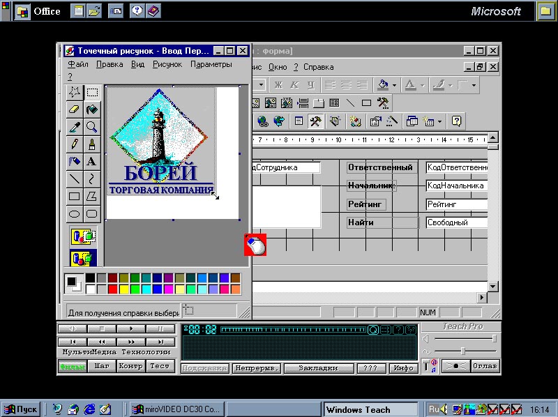
Task: Open the Рисунок menu in Paint
Action: point(167,64)
